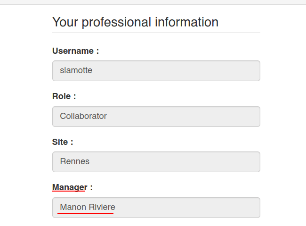
Task: Click the horizontal divider below the heading
Action: click(x=156, y=33)
